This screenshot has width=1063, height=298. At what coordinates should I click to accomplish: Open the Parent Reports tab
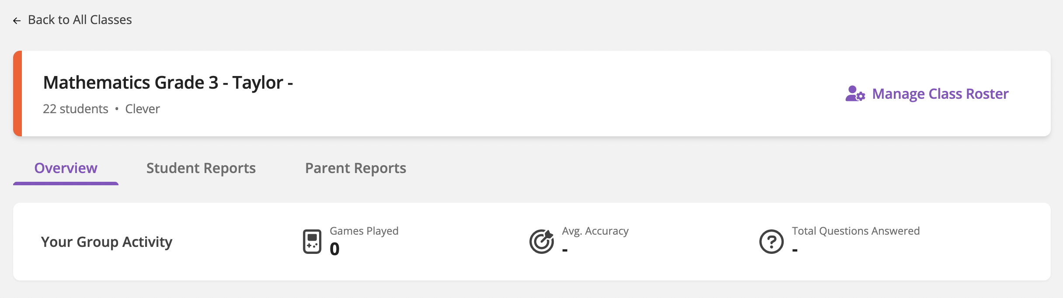[356, 168]
